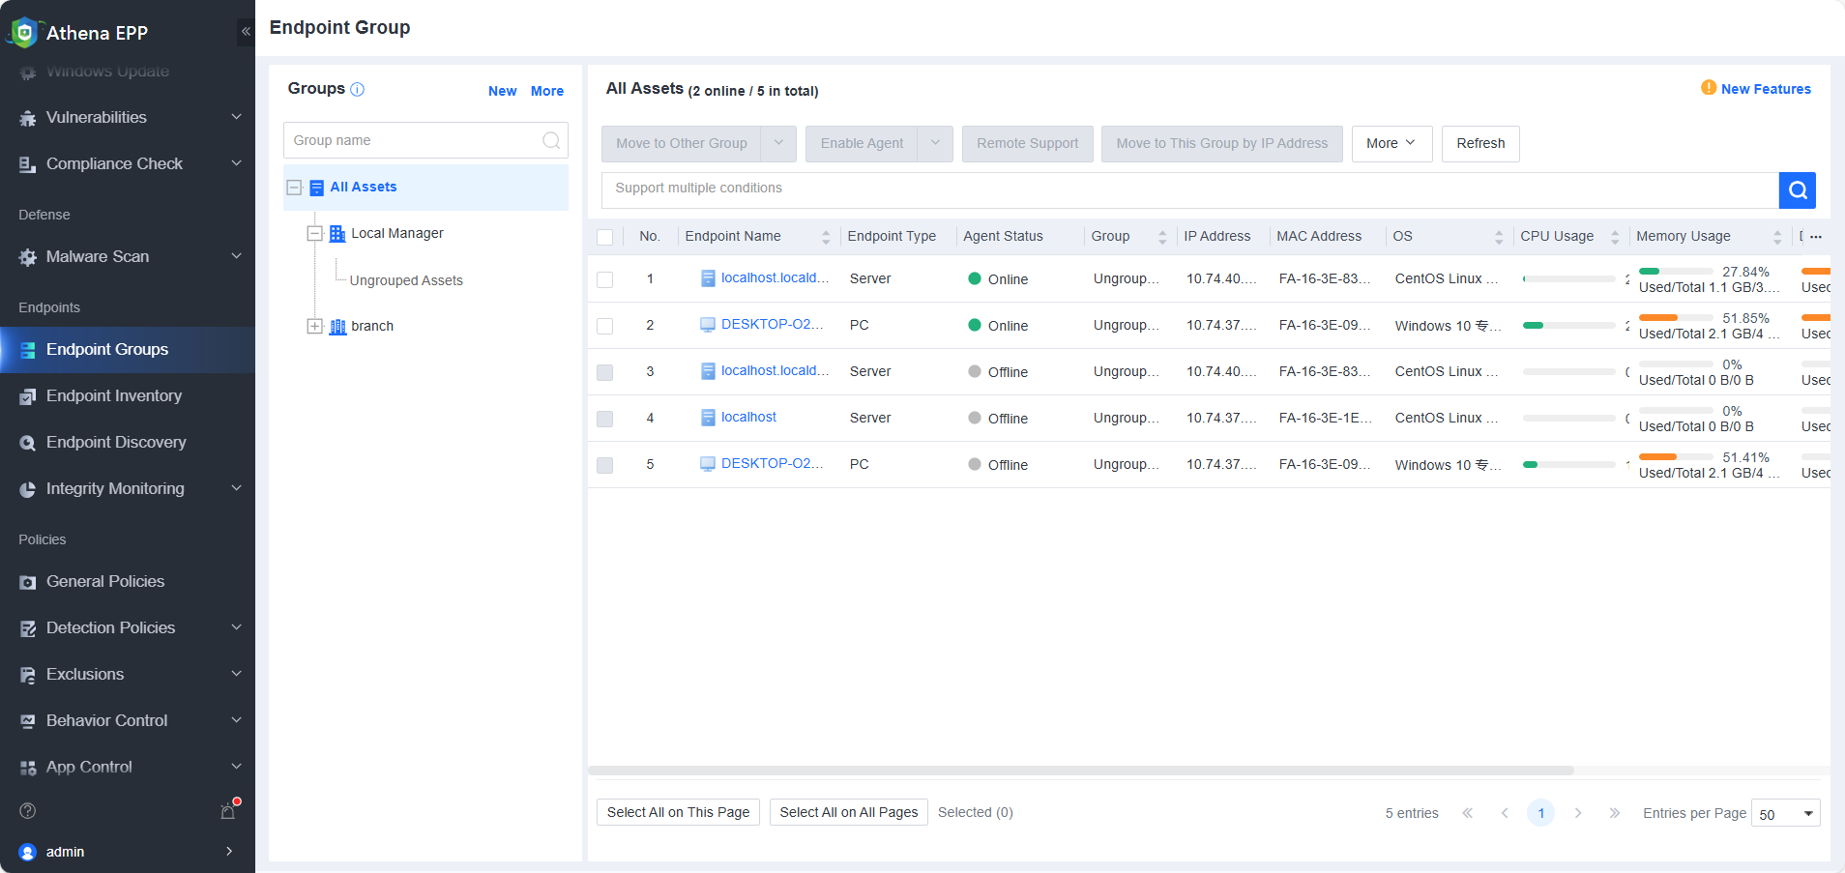Image resolution: width=1845 pixels, height=873 pixels.
Task: Click the Athena EPP shield logo
Action: [x=23, y=32]
